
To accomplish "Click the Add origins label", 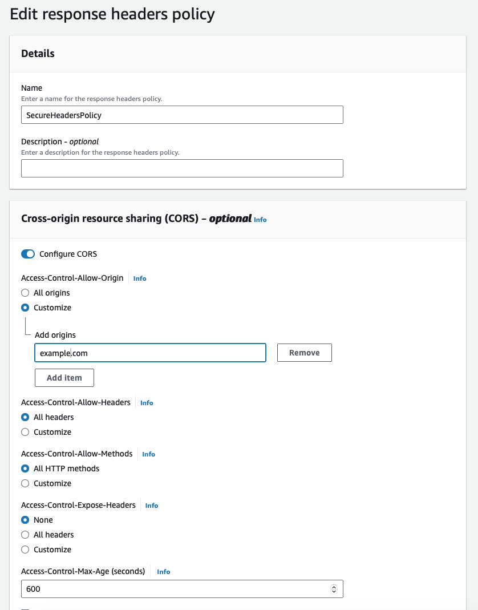I will coord(55,335).
